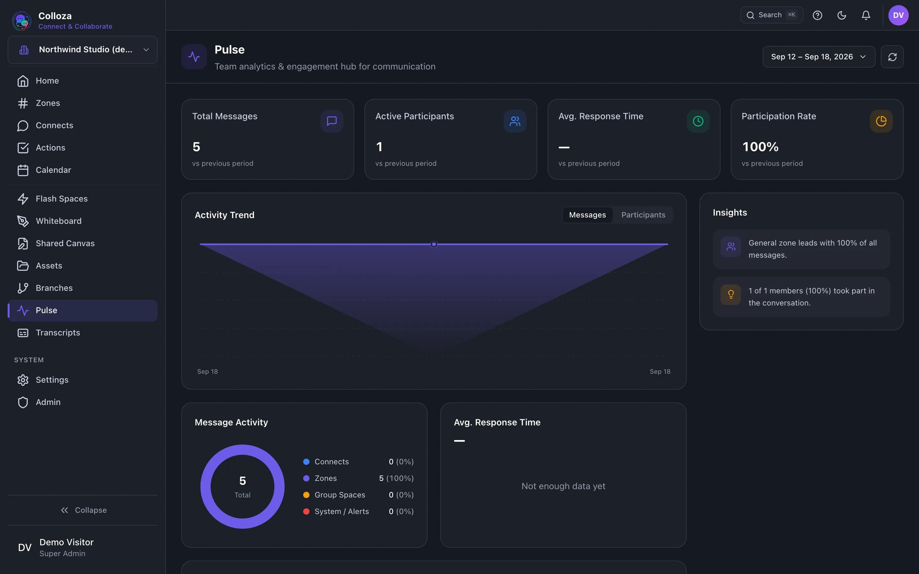
Task: Click the Active Participants people icon
Action: (515, 121)
